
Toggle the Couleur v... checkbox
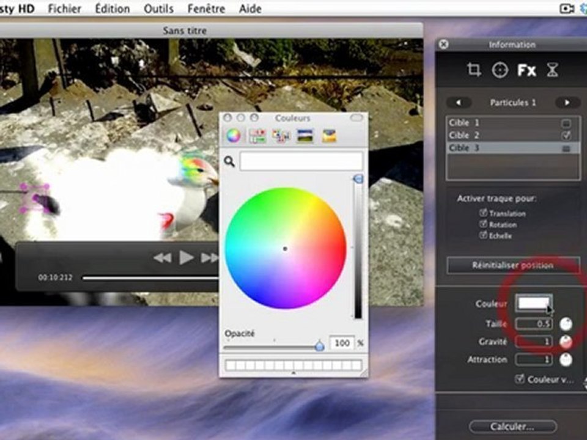(519, 379)
